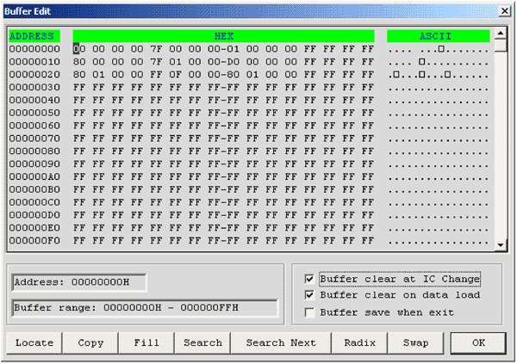Click the HEX column header
517x364 pixels.
(x=223, y=36)
